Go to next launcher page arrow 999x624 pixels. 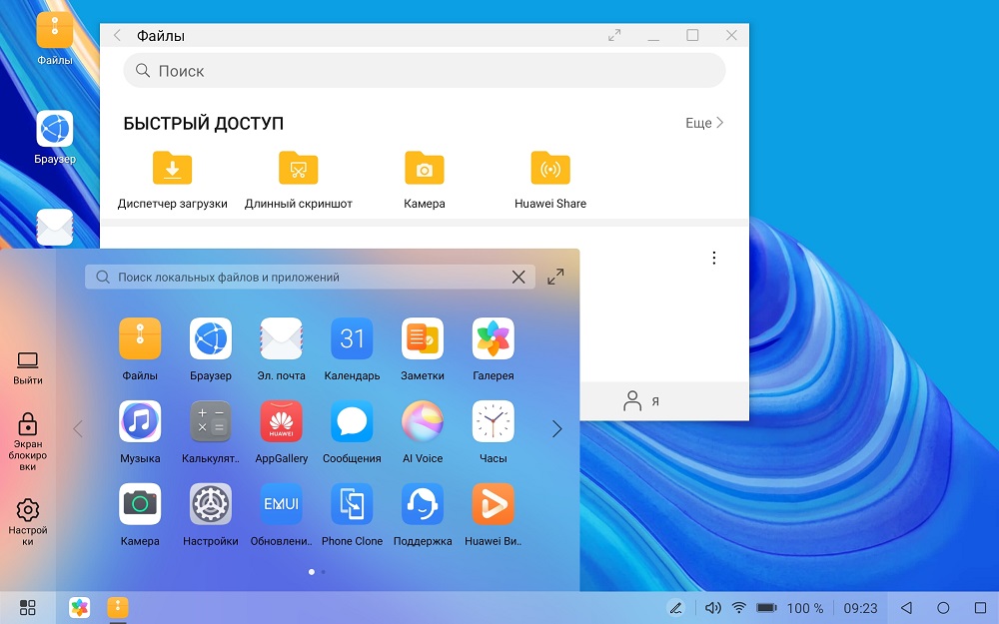tap(556, 428)
